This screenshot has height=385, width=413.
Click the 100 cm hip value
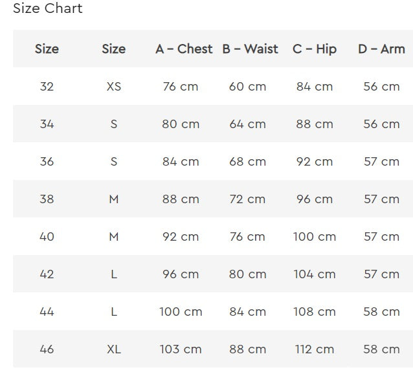point(315,237)
